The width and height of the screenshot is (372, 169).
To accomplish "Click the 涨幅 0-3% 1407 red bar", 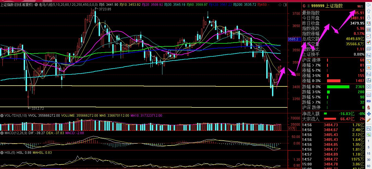I will (334, 81).
